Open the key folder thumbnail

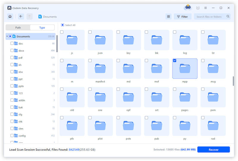coord(129,40)
